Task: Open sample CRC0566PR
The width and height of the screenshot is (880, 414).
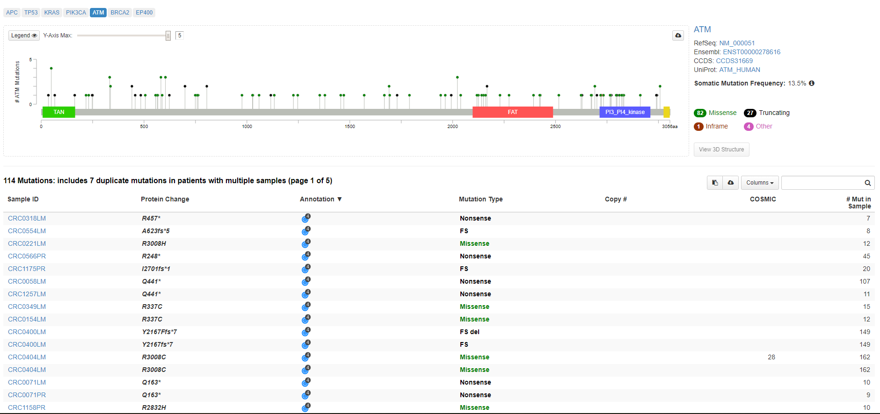Action: [x=27, y=256]
